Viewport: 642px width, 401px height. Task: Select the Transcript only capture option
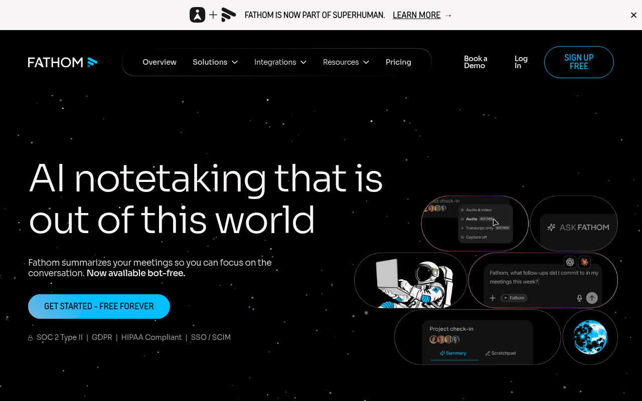coord(485,228)
